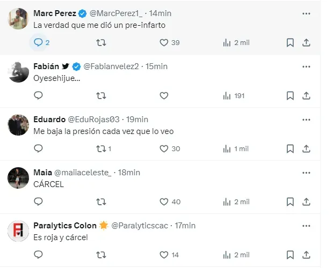
Task: Bookmark Maia's CÁRCEL tweet
Action: (x=290, y=202)
